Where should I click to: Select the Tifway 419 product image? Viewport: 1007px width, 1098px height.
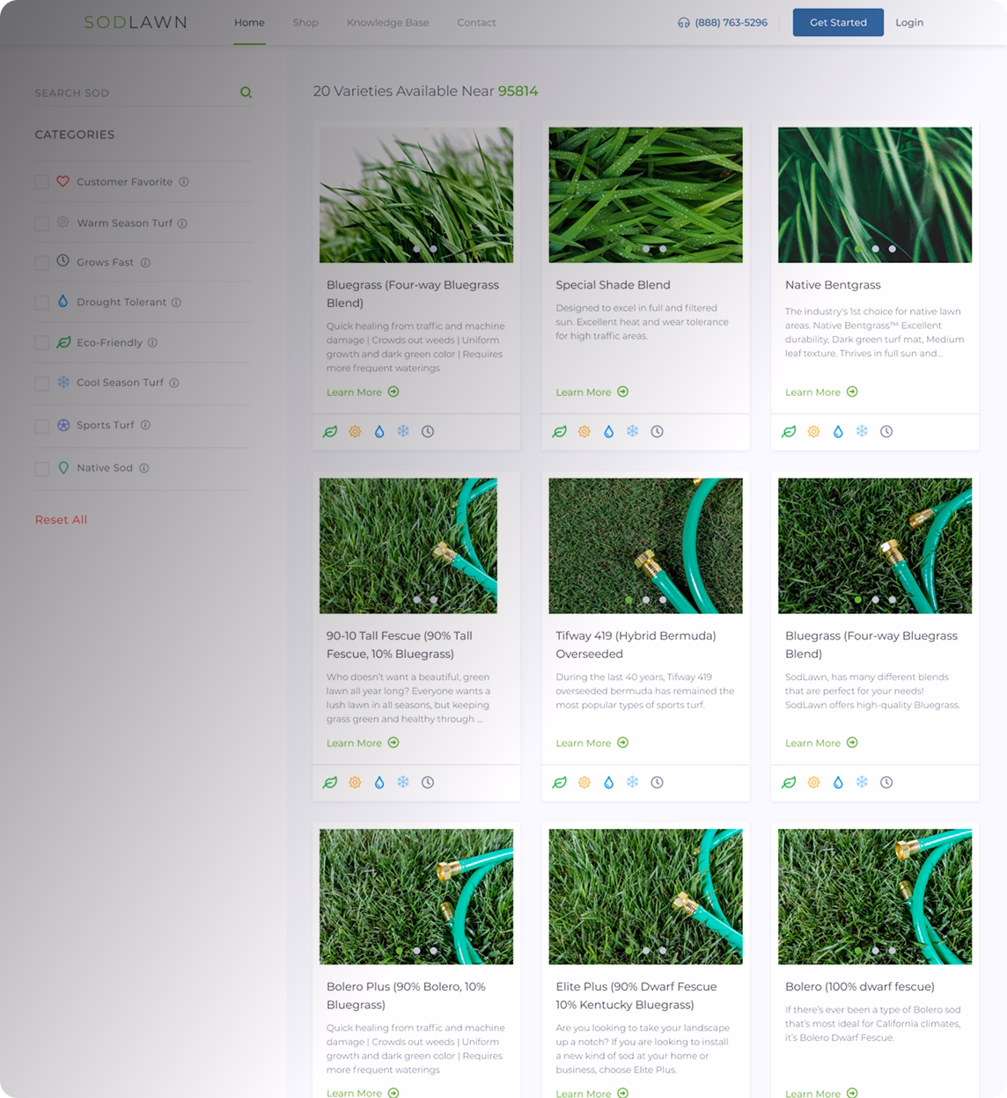tap(645, 546)
